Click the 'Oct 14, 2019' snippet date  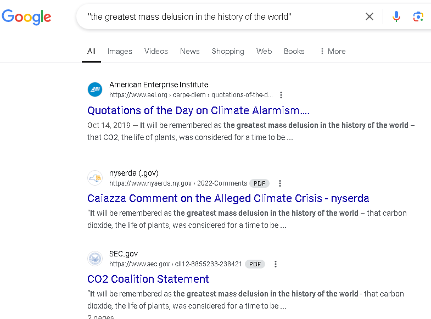(x=109, y=125)
